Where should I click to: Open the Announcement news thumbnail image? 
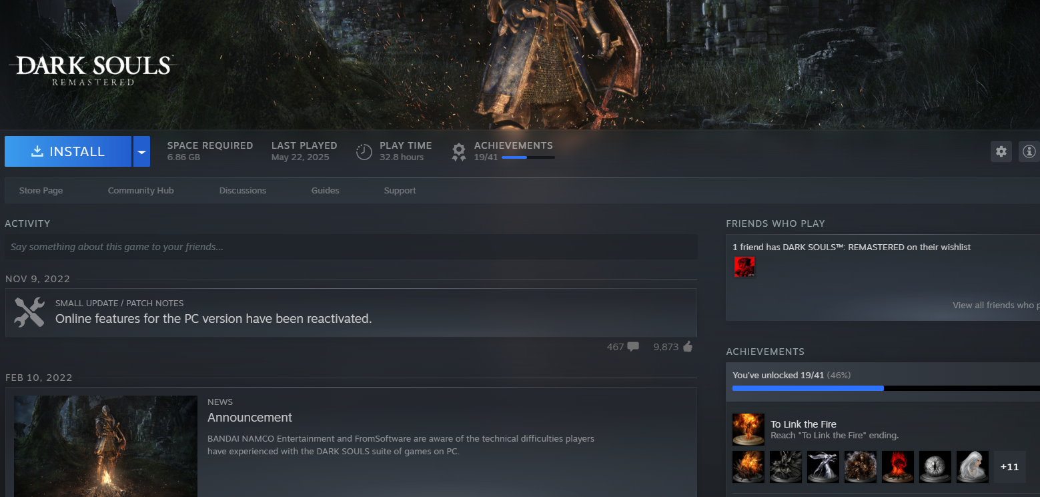click(105, 446)
